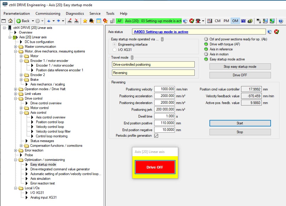286x206 pixels.
Task: Click the first PAR parameter icon
Action: pyautogui.click(x=70, y=21)
